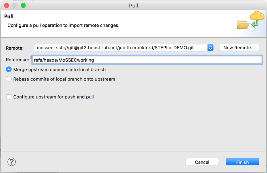Click the Reference: label
267x173 pixels.
[x=17, y=60]
